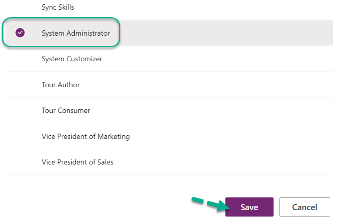The image size is (339, 223).
Task: Click the Vice President of Sales text
Action: [x=77, y=162]
